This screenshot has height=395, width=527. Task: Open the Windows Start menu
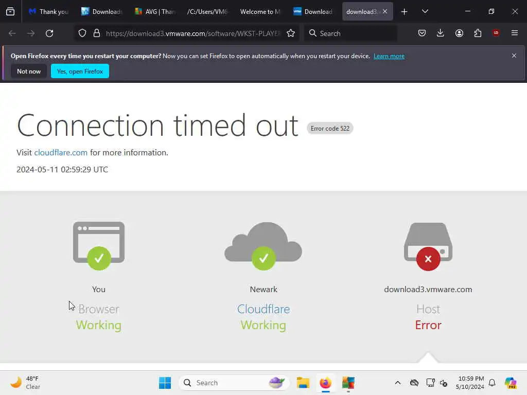click(x=165, y=383)
